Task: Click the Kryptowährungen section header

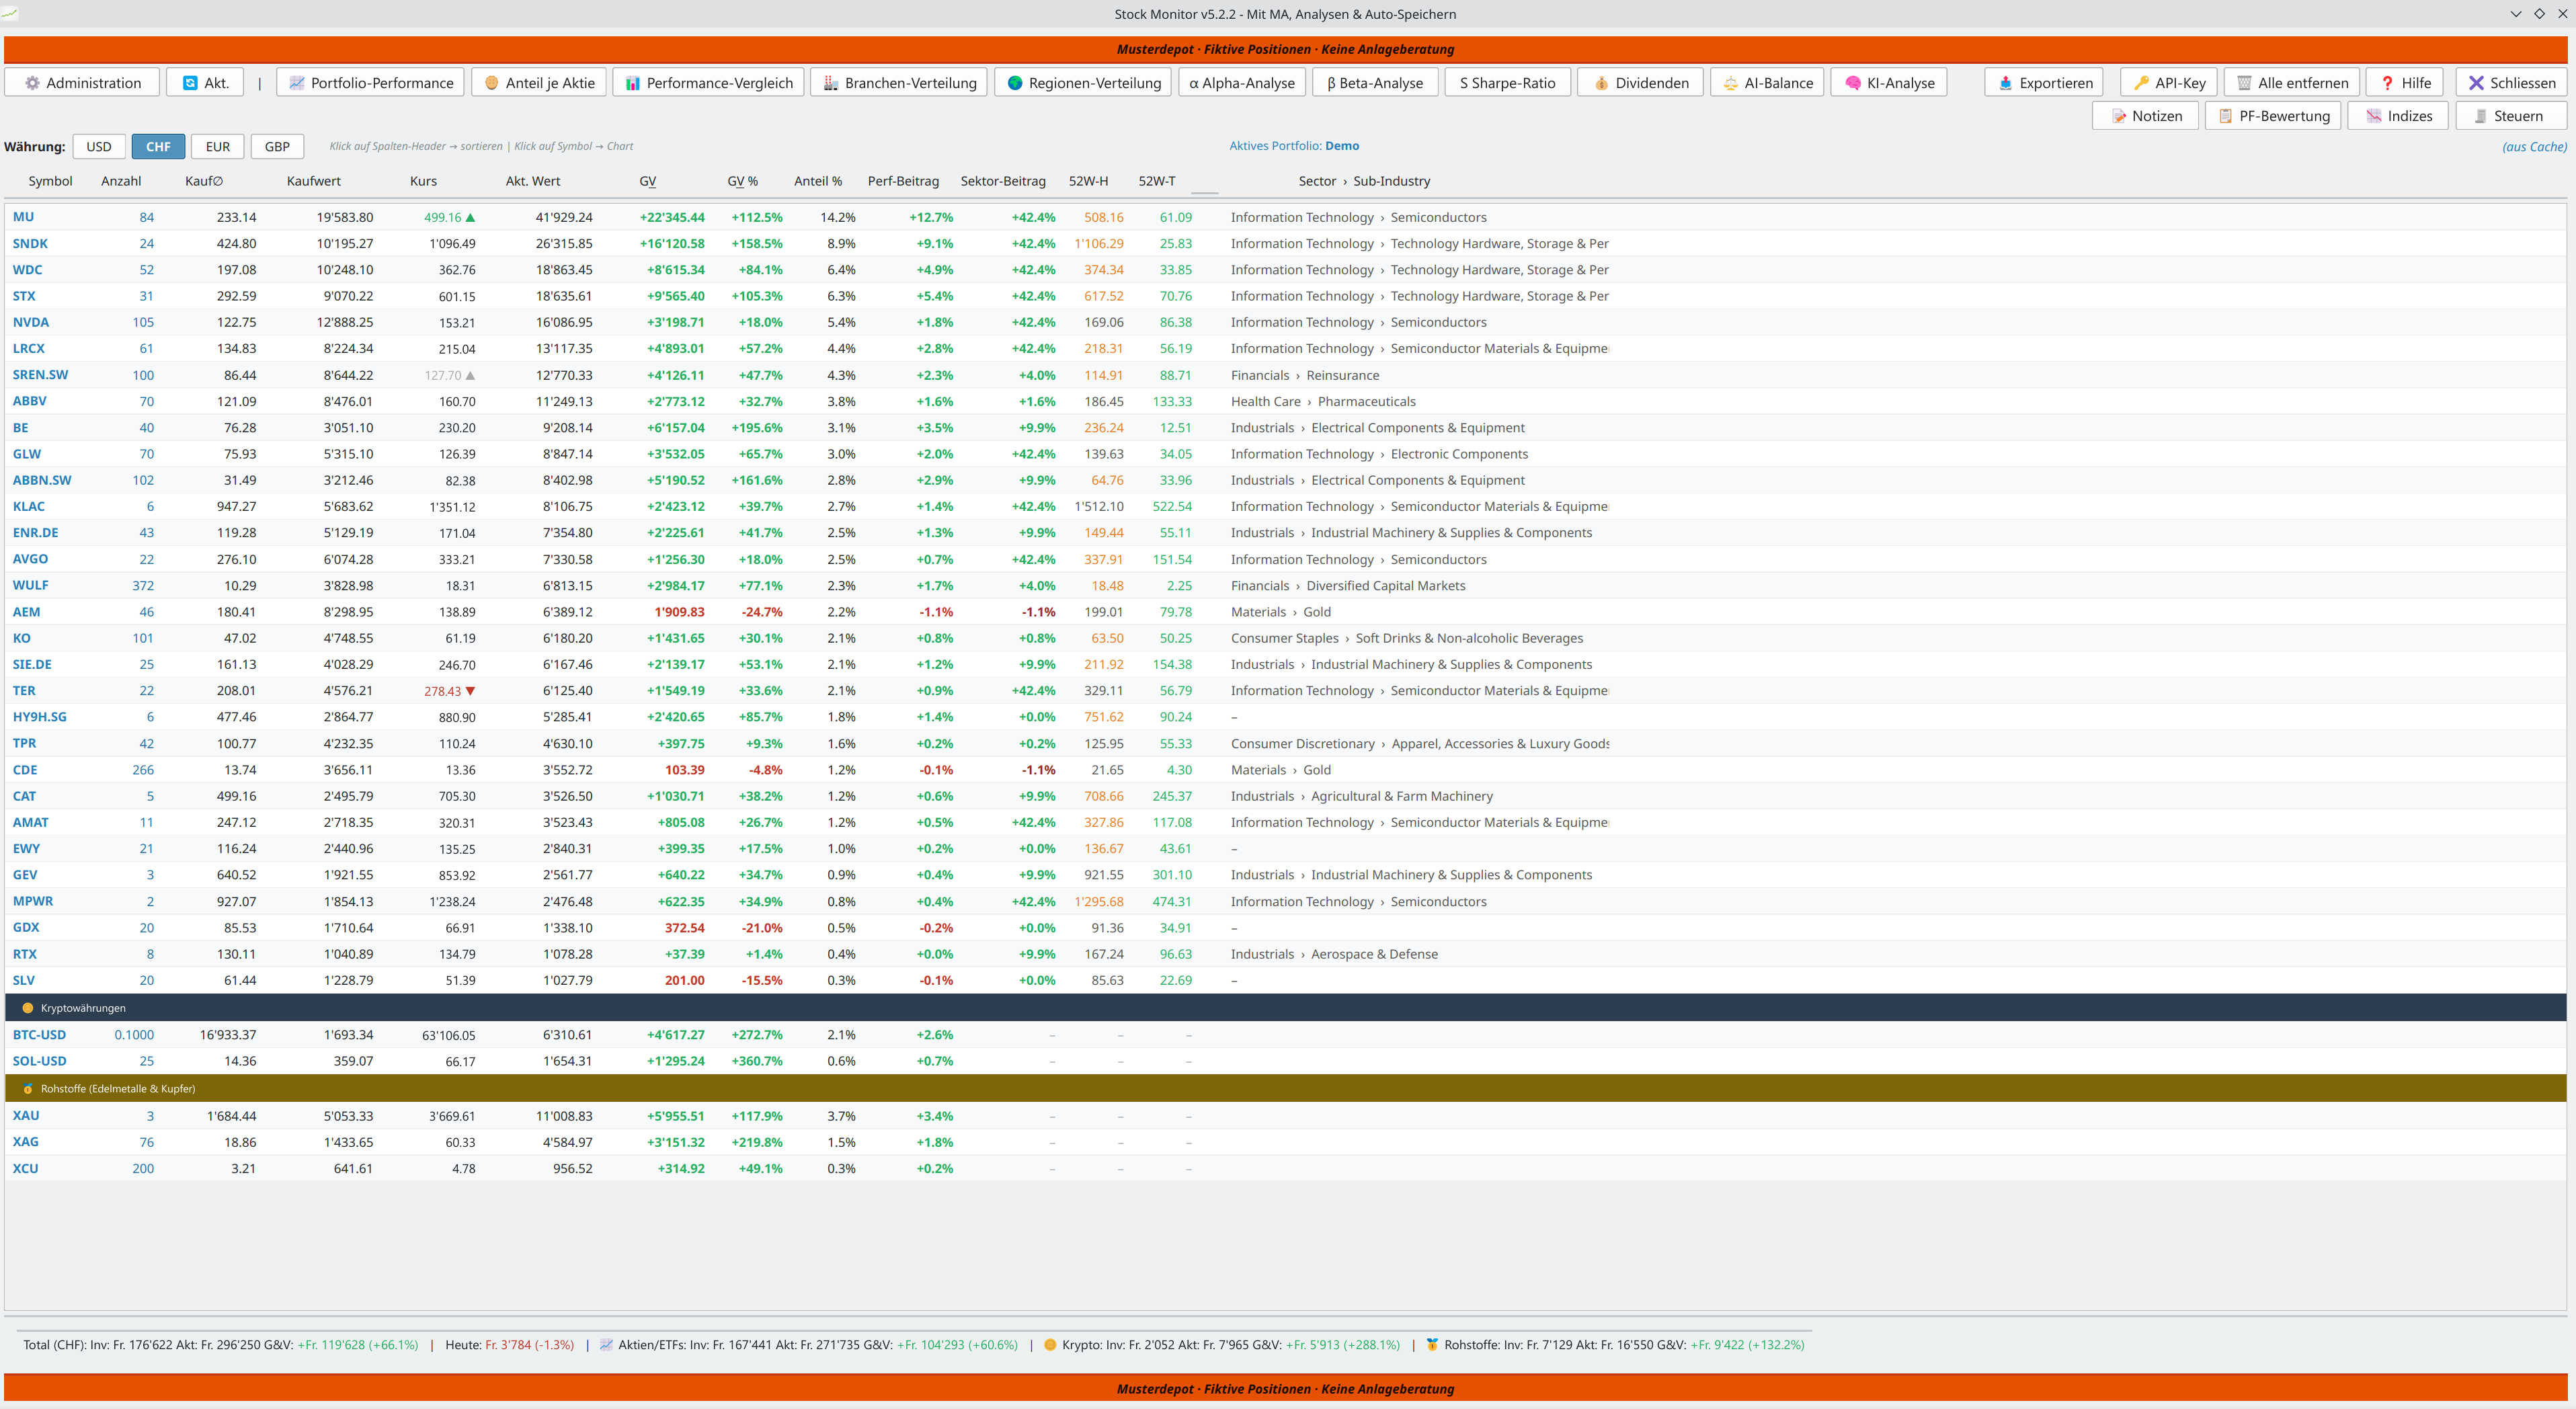Action: 1285,1008
